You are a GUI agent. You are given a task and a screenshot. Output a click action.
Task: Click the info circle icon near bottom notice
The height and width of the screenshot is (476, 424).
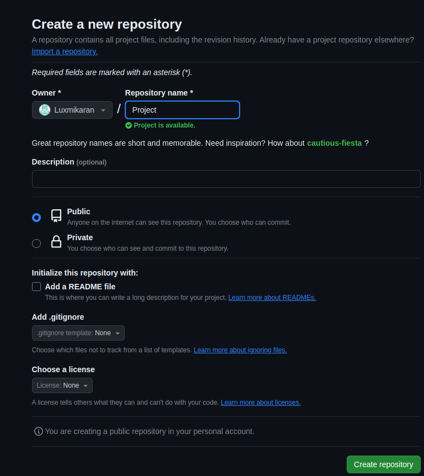[38, 431]
